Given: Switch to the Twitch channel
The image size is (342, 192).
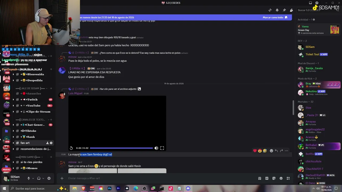Looking at the screenshot, I should click(34, 99).
